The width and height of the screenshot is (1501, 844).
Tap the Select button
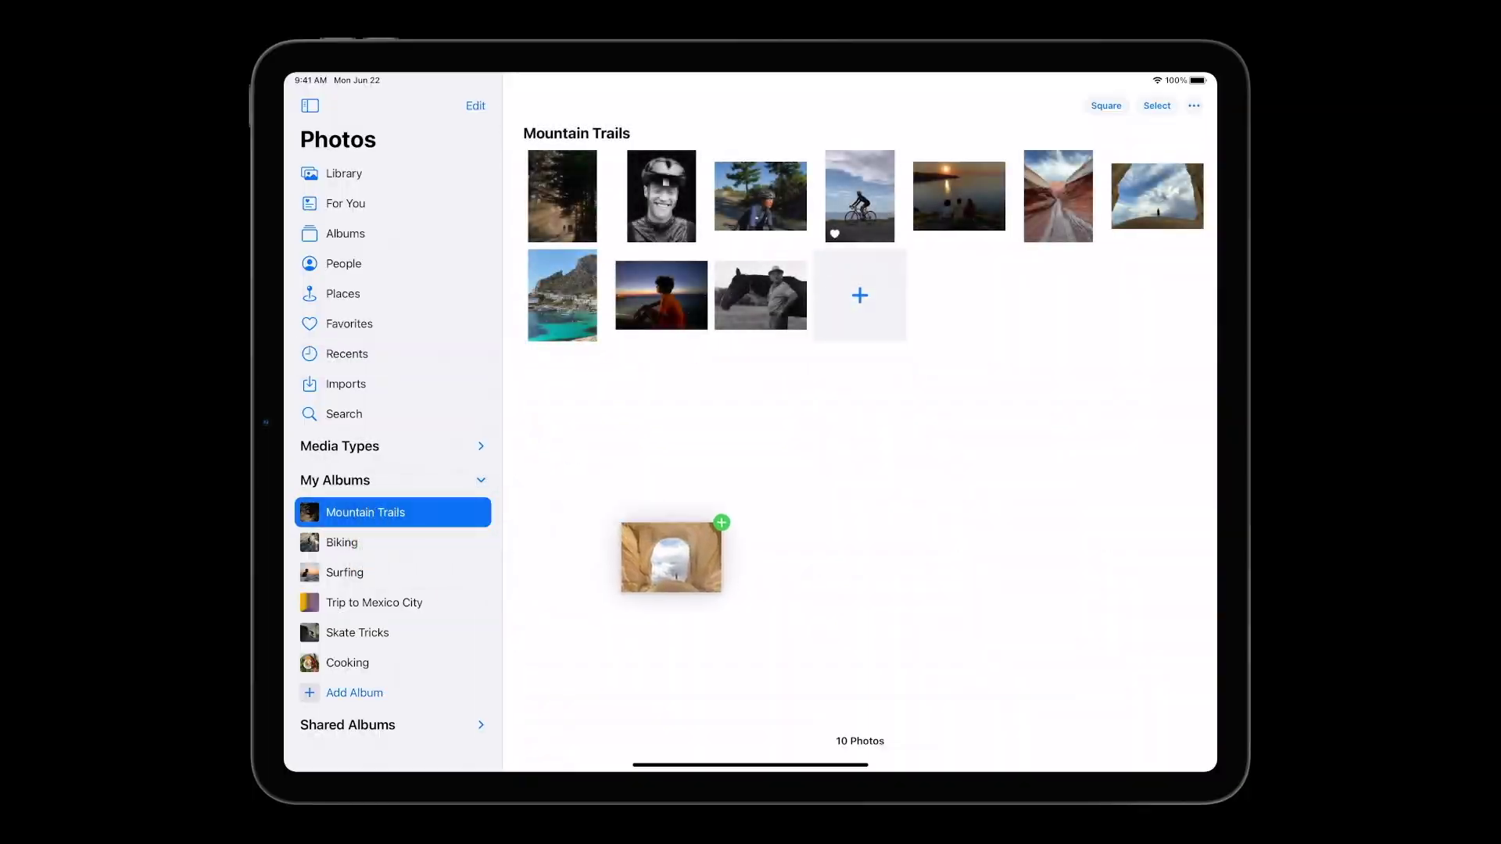point(1156,105)
